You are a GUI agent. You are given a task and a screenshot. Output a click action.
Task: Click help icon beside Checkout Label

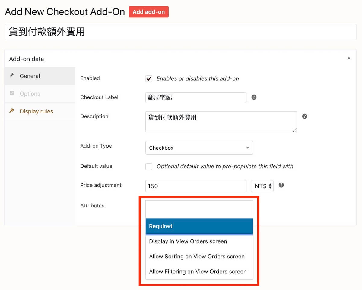pyautogui.click(x=254, y=97)
